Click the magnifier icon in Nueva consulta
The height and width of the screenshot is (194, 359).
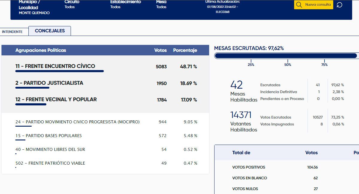(299, 5)
